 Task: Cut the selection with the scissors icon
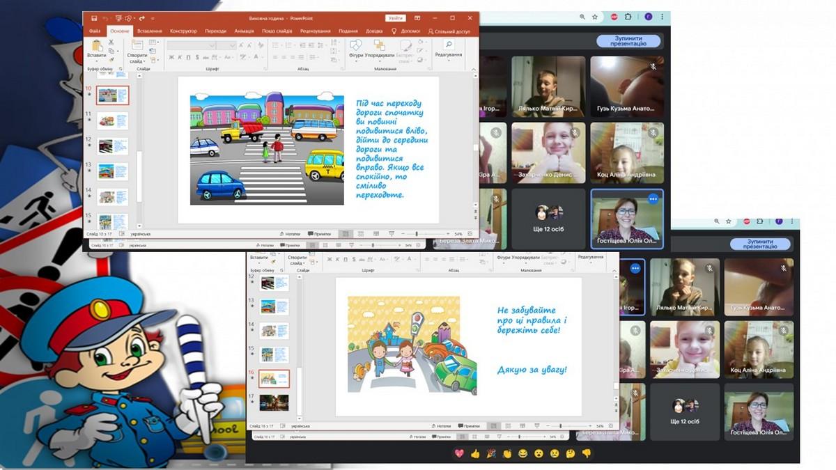111,44
